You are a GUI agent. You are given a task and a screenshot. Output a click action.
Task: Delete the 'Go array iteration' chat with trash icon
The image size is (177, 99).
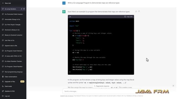click(x=24, y=9)
